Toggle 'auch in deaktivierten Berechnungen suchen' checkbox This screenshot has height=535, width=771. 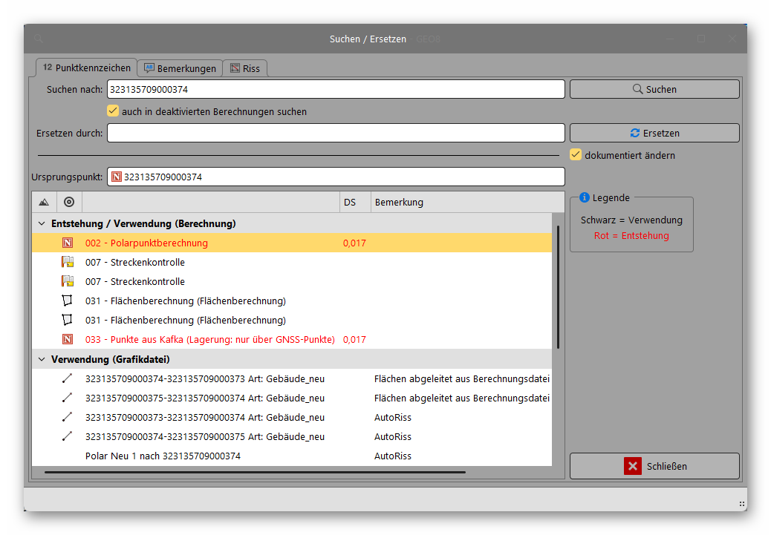pyautogui.click(x=113, y=111)
